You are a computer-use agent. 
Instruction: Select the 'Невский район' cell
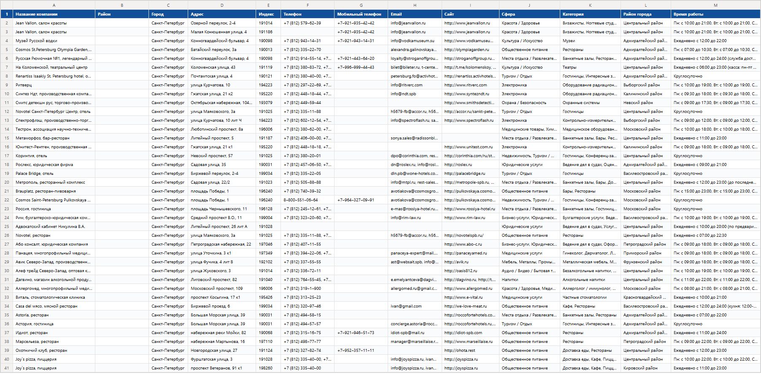pos(646,103)
